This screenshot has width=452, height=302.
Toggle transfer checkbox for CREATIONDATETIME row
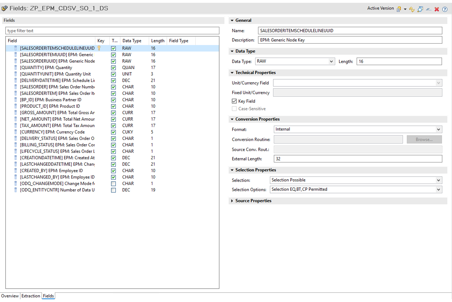click(x=113, y=158)
